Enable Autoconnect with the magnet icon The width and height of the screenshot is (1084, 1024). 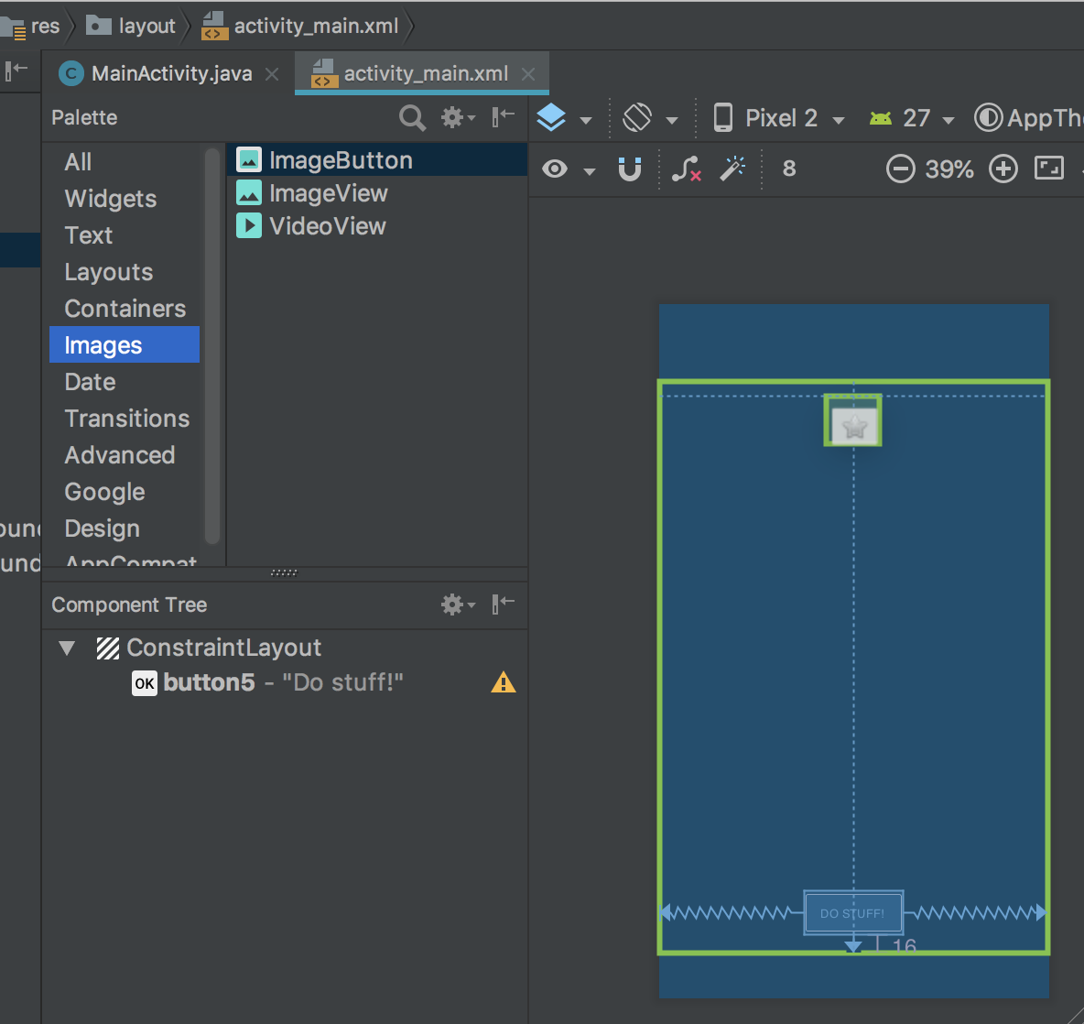(x=630, y=169)
